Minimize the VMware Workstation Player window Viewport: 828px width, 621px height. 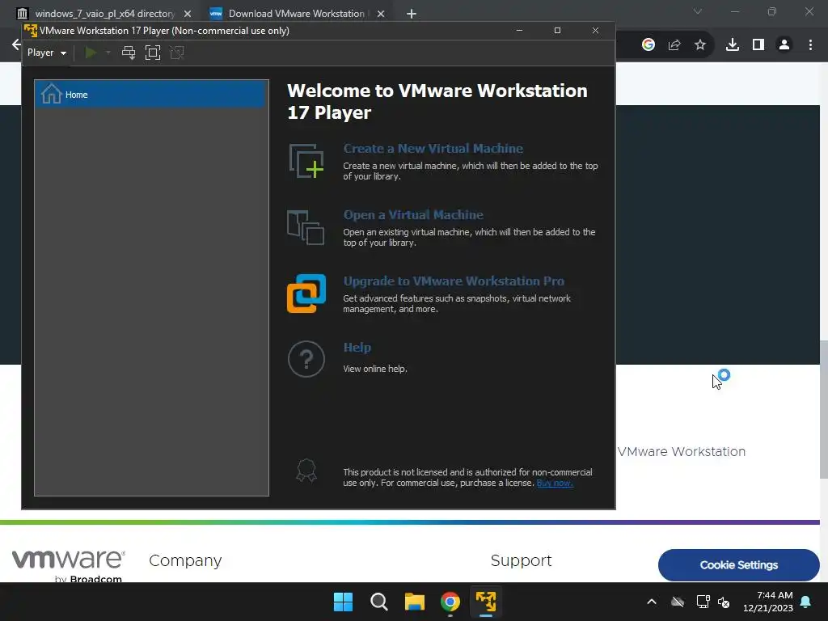point(520,31)
